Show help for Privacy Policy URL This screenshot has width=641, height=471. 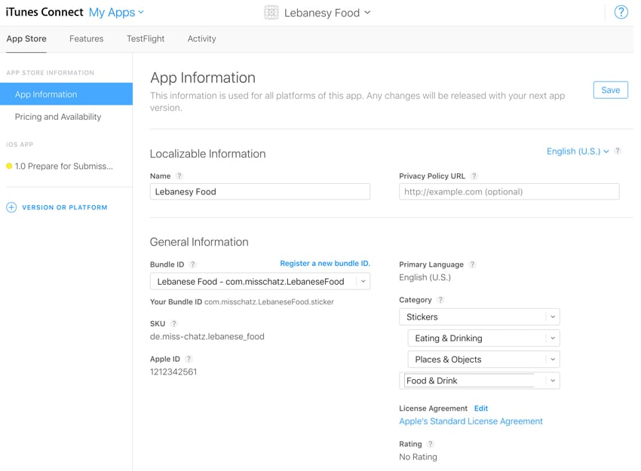click(x=474, y=176)
